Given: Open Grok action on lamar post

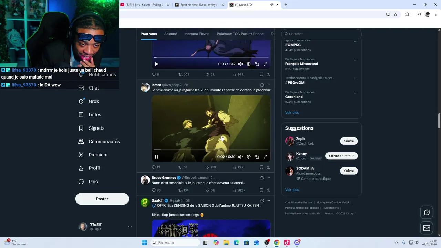Looking at the screenshot, I should (262, 85).
